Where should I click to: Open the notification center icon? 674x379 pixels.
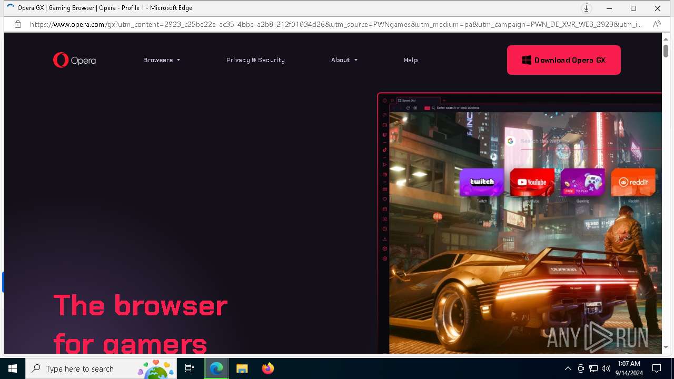pyautogui.click(x=657, y=368)
